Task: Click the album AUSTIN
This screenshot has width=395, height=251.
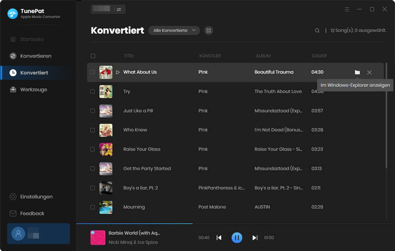Action: tap(262, 207)
